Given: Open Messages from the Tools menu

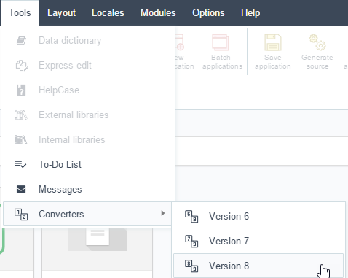Looking at the screenshot, I should 88,189.
